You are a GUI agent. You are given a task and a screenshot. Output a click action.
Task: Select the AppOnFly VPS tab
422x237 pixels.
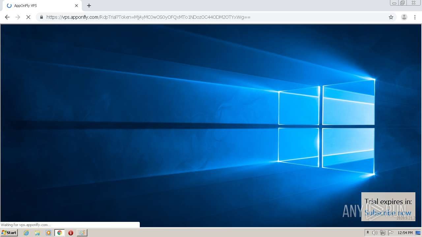tap(42, 6)
